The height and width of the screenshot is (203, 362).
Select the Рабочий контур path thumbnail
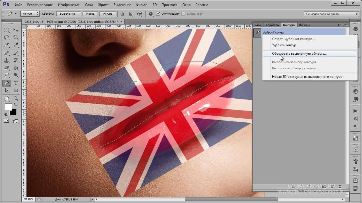(x=257, y=33)
